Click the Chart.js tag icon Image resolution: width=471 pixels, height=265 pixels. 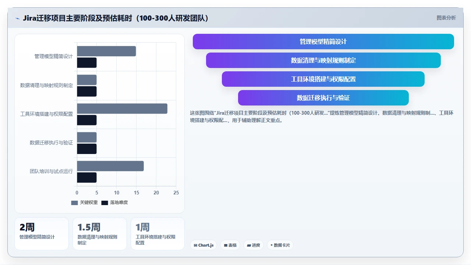pos(195,245)
